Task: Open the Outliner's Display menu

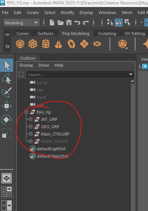Action: 26,65
